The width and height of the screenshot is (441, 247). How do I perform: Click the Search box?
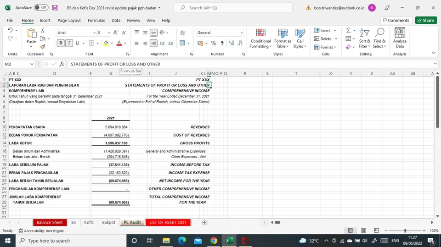click(233, 8)
